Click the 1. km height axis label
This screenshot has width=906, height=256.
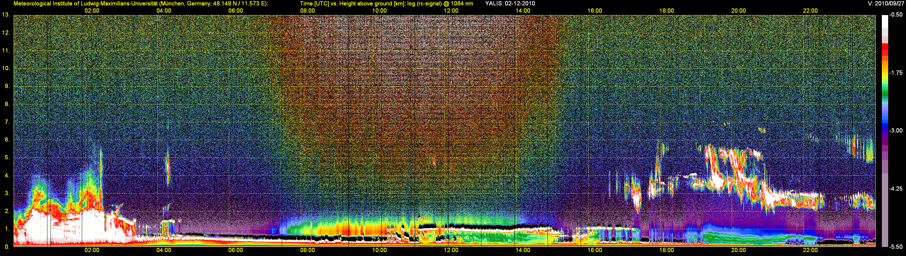(7, 229)
